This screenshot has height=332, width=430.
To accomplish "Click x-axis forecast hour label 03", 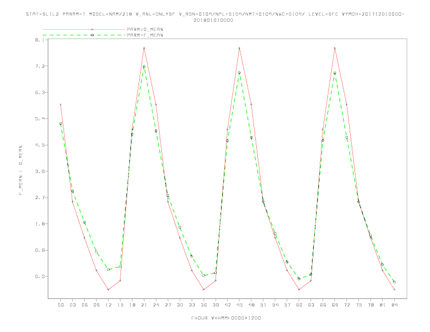I will (x=72, y=305).
